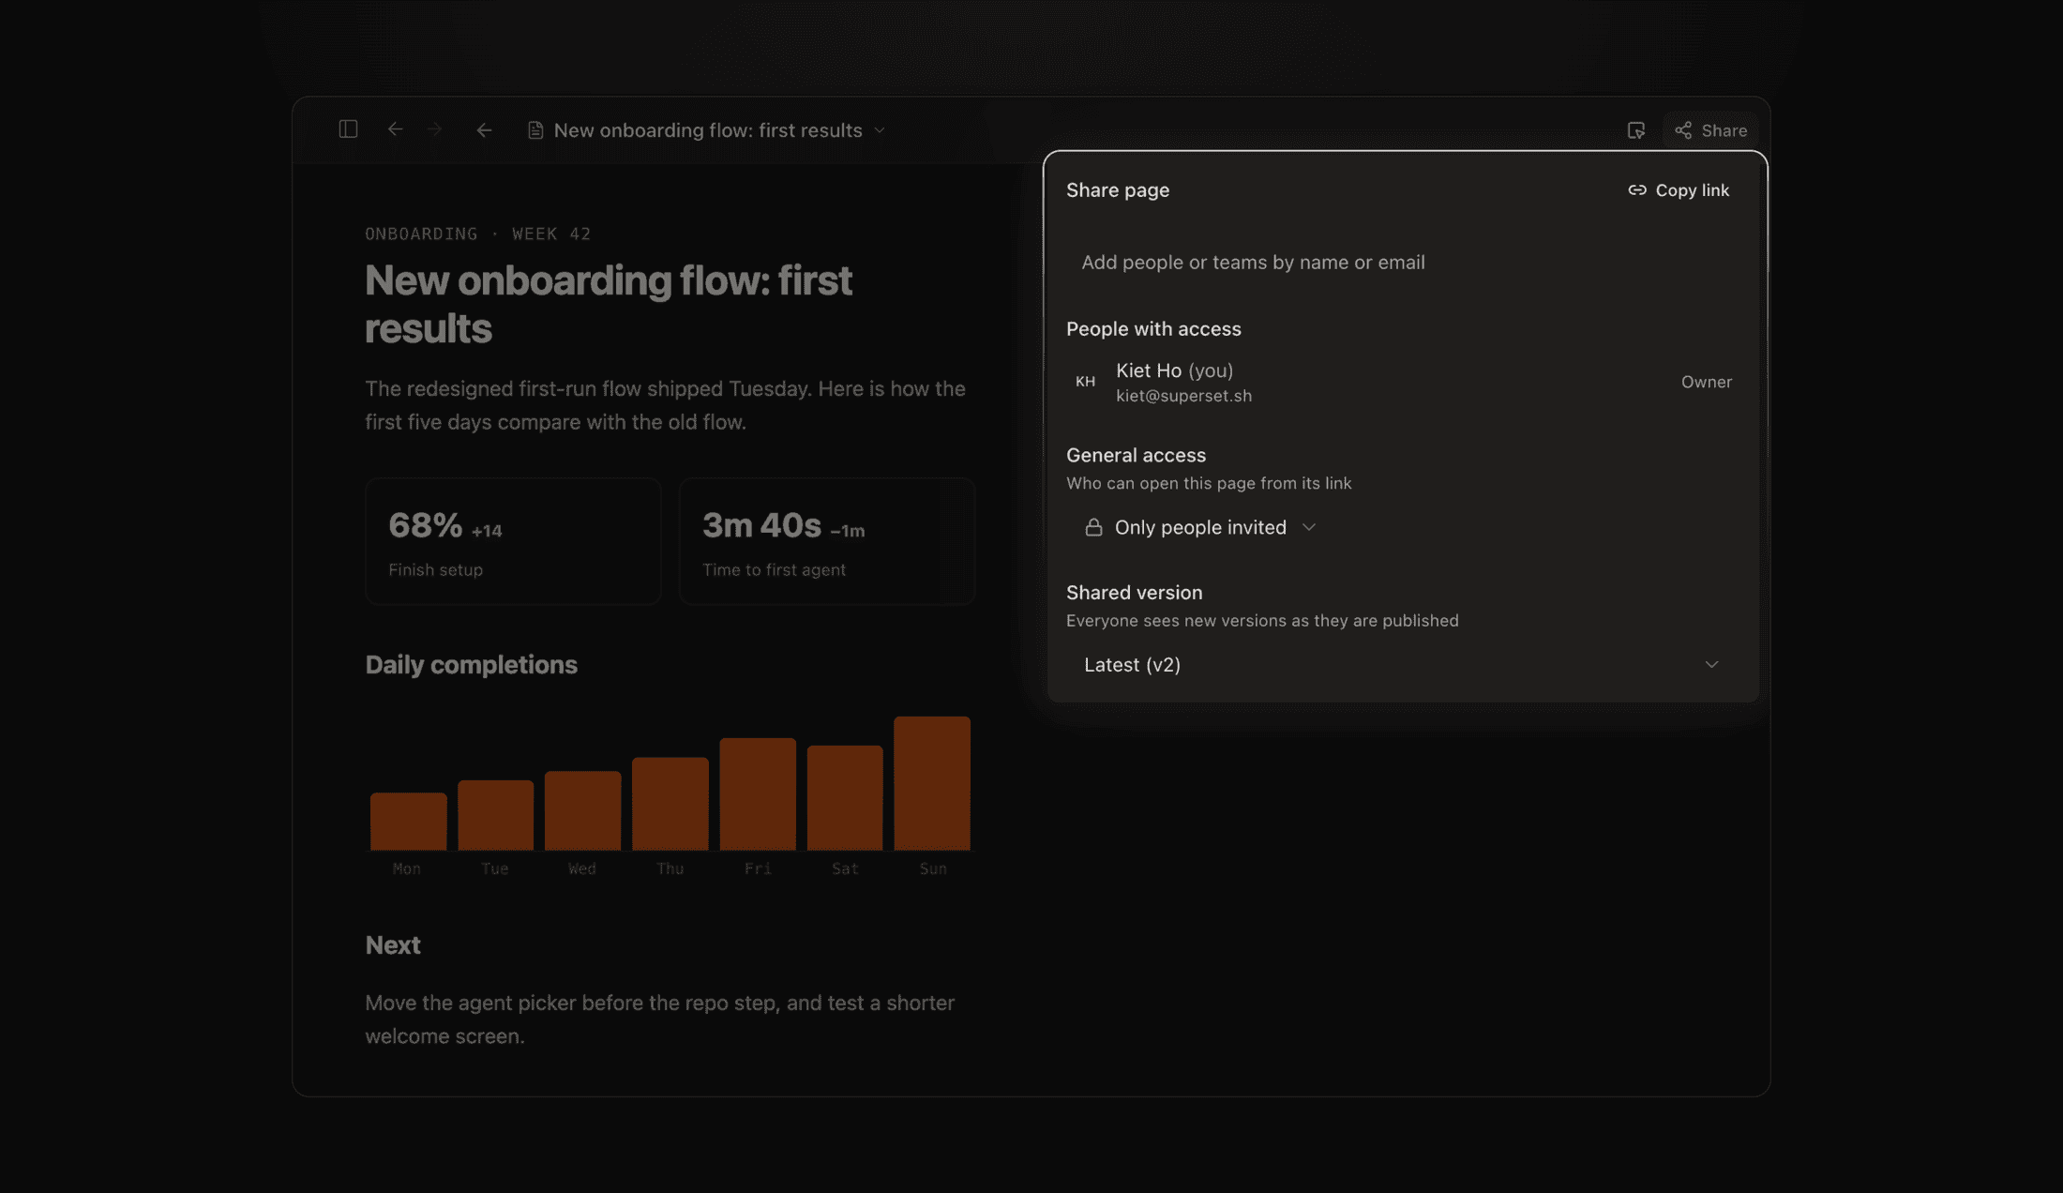
Task: Click the Next heading
Action: click(393, 945)
